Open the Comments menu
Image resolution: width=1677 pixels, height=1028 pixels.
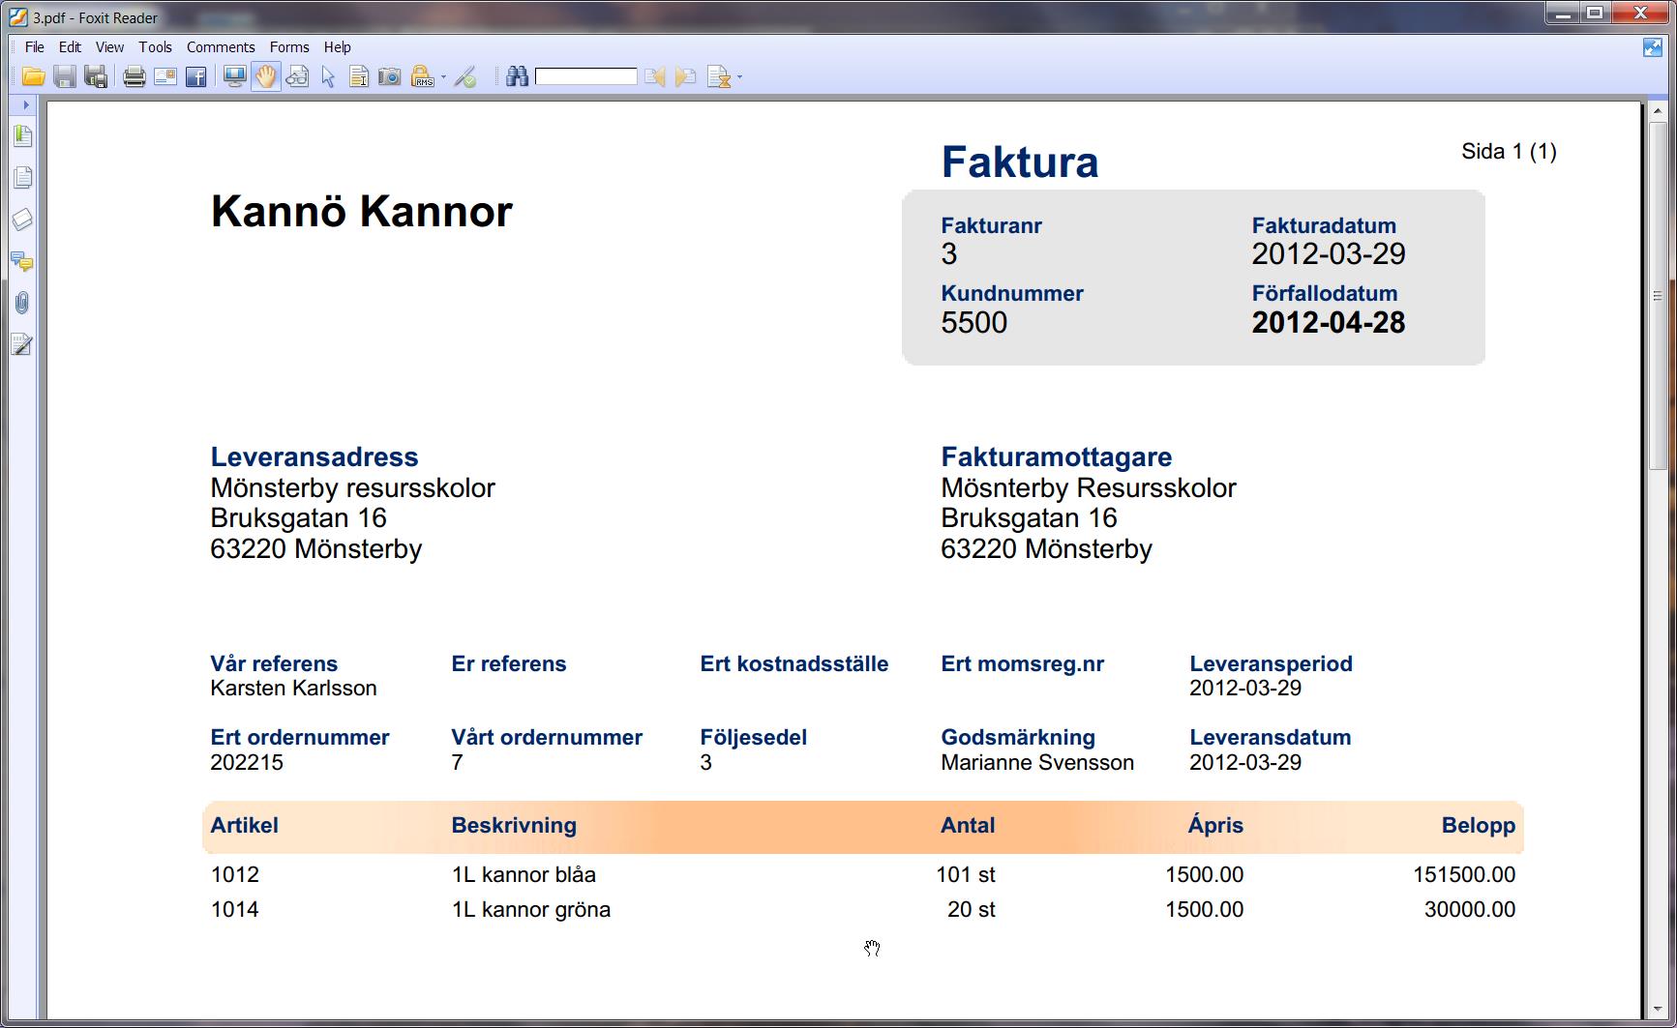221,46
